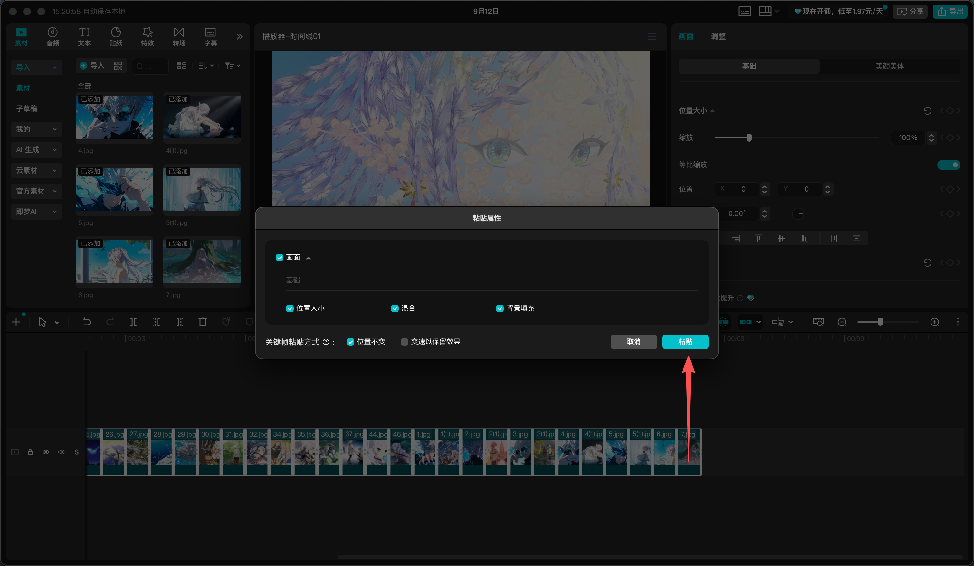Select 子草稿 in the sidebar

27,108
